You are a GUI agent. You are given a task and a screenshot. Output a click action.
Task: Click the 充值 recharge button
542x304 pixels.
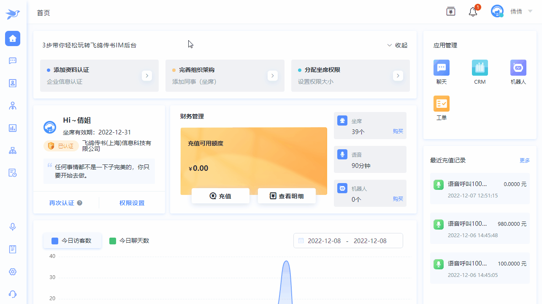click(220, 196)
